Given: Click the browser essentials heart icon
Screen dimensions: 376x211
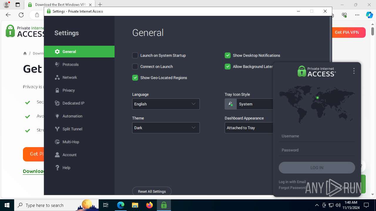Looking at the screenshot, I should [345, 15].
